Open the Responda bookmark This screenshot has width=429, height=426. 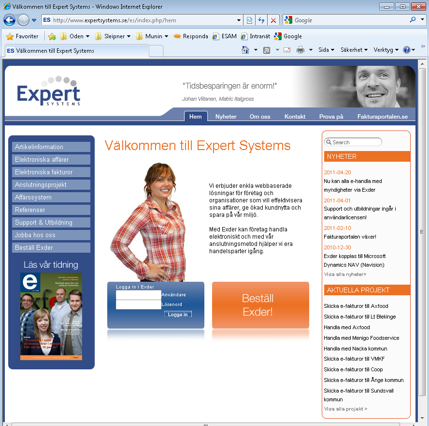pyautogui.click(x=191, y=36)
